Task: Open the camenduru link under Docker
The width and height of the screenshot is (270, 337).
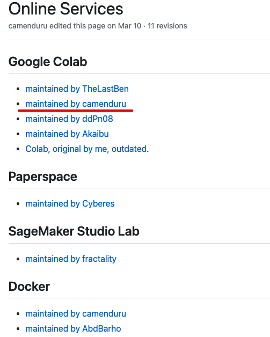Action: click(x=76, y=314)
